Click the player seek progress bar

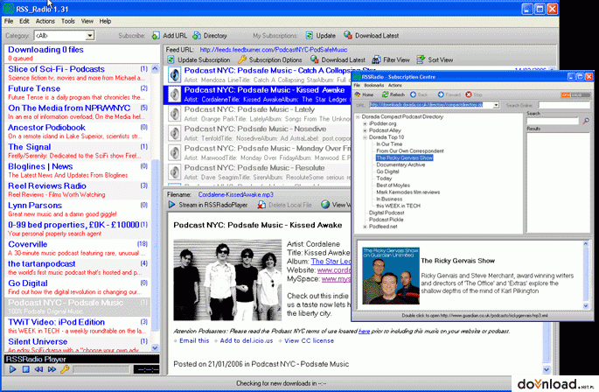point(101,369)
